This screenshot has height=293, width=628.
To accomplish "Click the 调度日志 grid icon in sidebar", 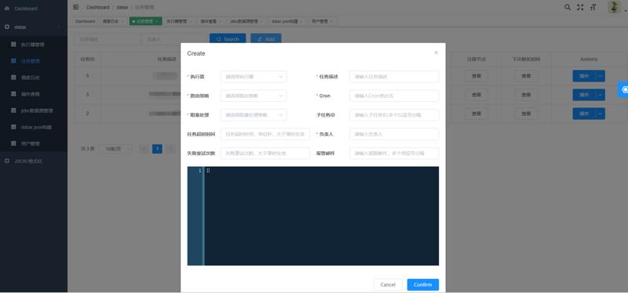I will [13, 78].
